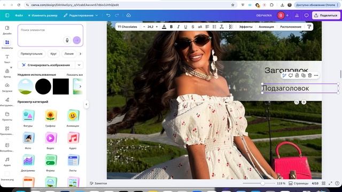
Task: Open the Magic Studio panel in sidebar
Action: pos(7,147)
